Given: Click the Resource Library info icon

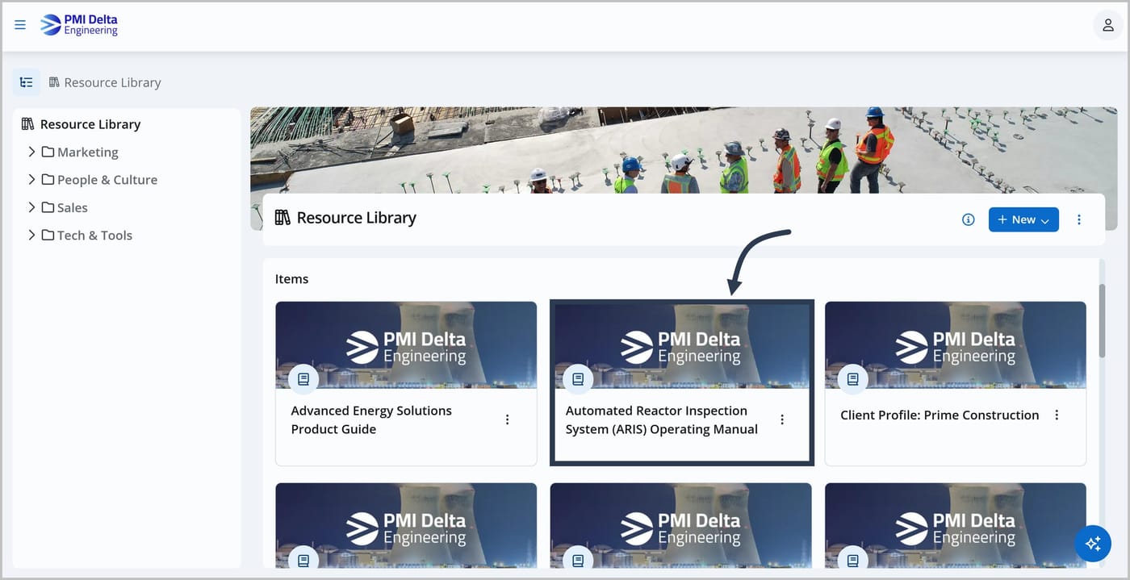Looking at the screenshot, I should 969,219.
